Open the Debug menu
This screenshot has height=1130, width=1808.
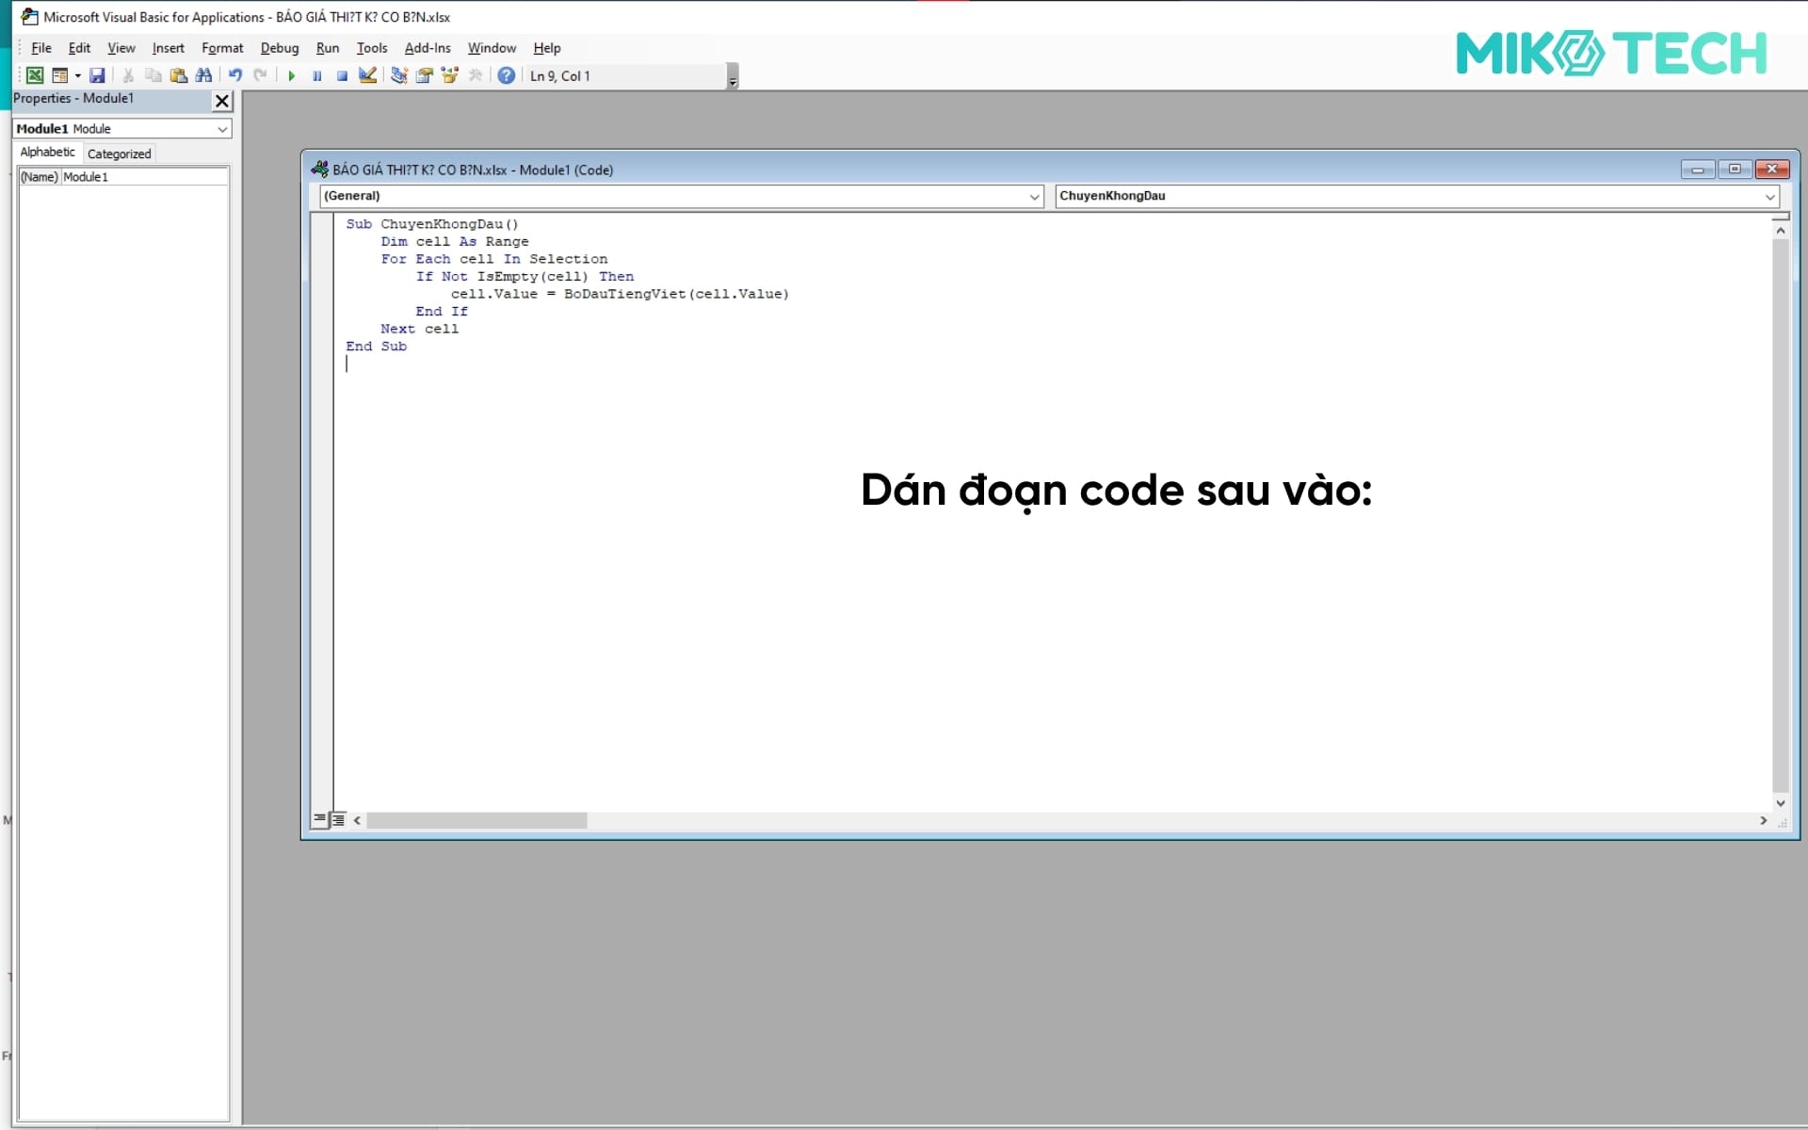point(280,48)
